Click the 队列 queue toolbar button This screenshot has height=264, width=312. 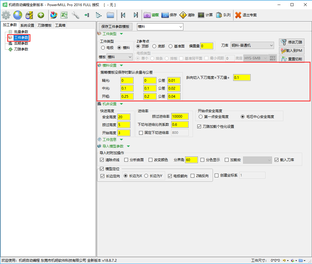click(223, 15)
